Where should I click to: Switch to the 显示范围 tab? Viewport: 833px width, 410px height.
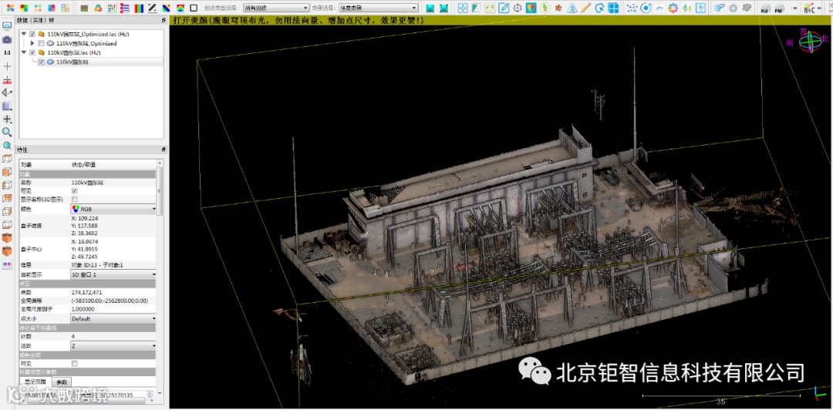(x=35, y=382)
